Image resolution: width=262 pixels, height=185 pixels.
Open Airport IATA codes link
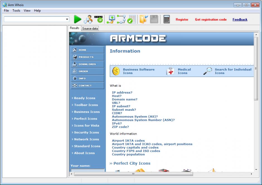click(x=128, y=140)
